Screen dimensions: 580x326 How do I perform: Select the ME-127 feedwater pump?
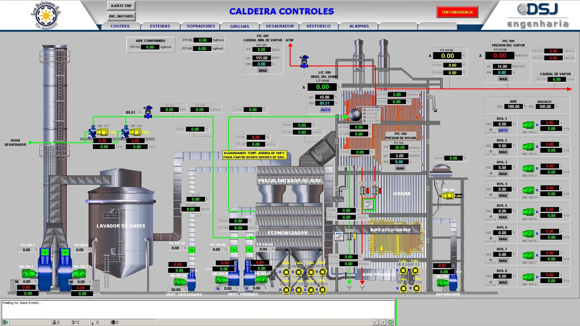pyautogui.click(x=98, y=132)
